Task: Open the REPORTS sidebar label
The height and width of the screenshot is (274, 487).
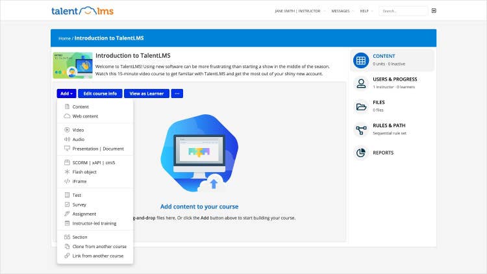Action: [383, 153]
